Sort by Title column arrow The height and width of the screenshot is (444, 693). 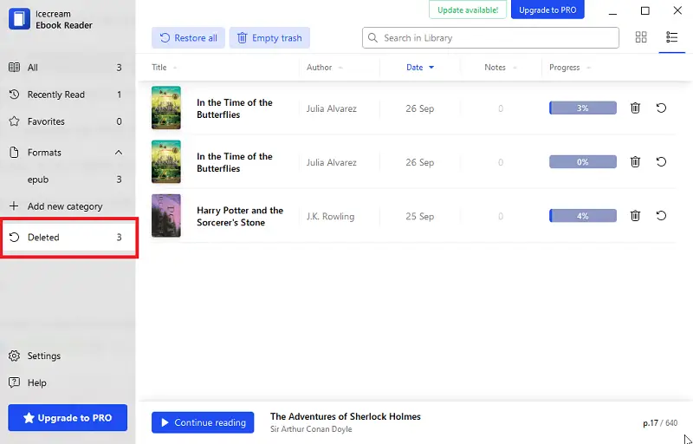[x=175, y=68]
